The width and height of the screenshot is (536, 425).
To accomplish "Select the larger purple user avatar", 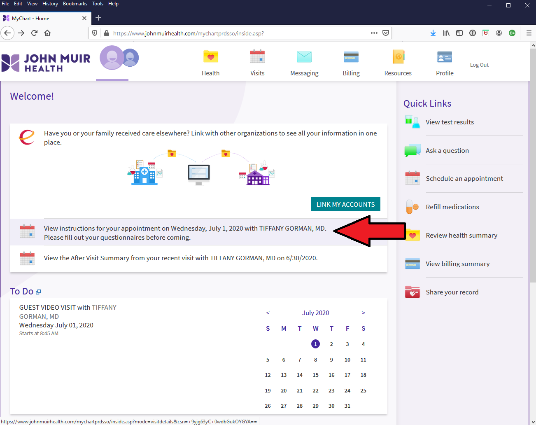I will click(112, 58).
